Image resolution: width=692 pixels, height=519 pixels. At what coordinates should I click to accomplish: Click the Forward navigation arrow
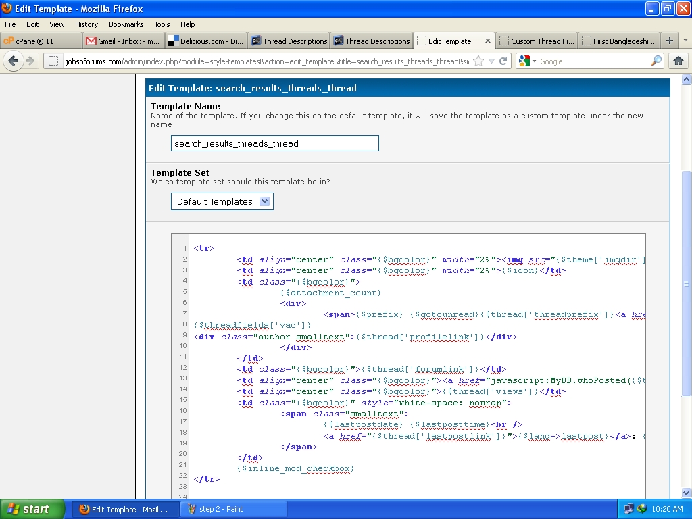30,61
